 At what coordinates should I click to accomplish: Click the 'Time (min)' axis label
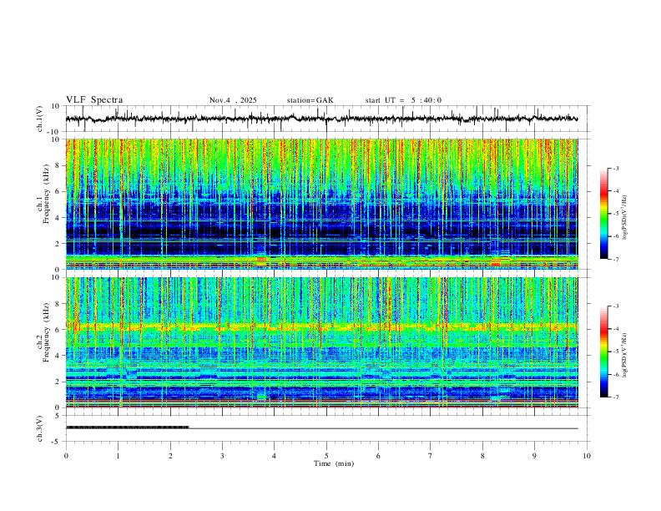coord(334,463)
